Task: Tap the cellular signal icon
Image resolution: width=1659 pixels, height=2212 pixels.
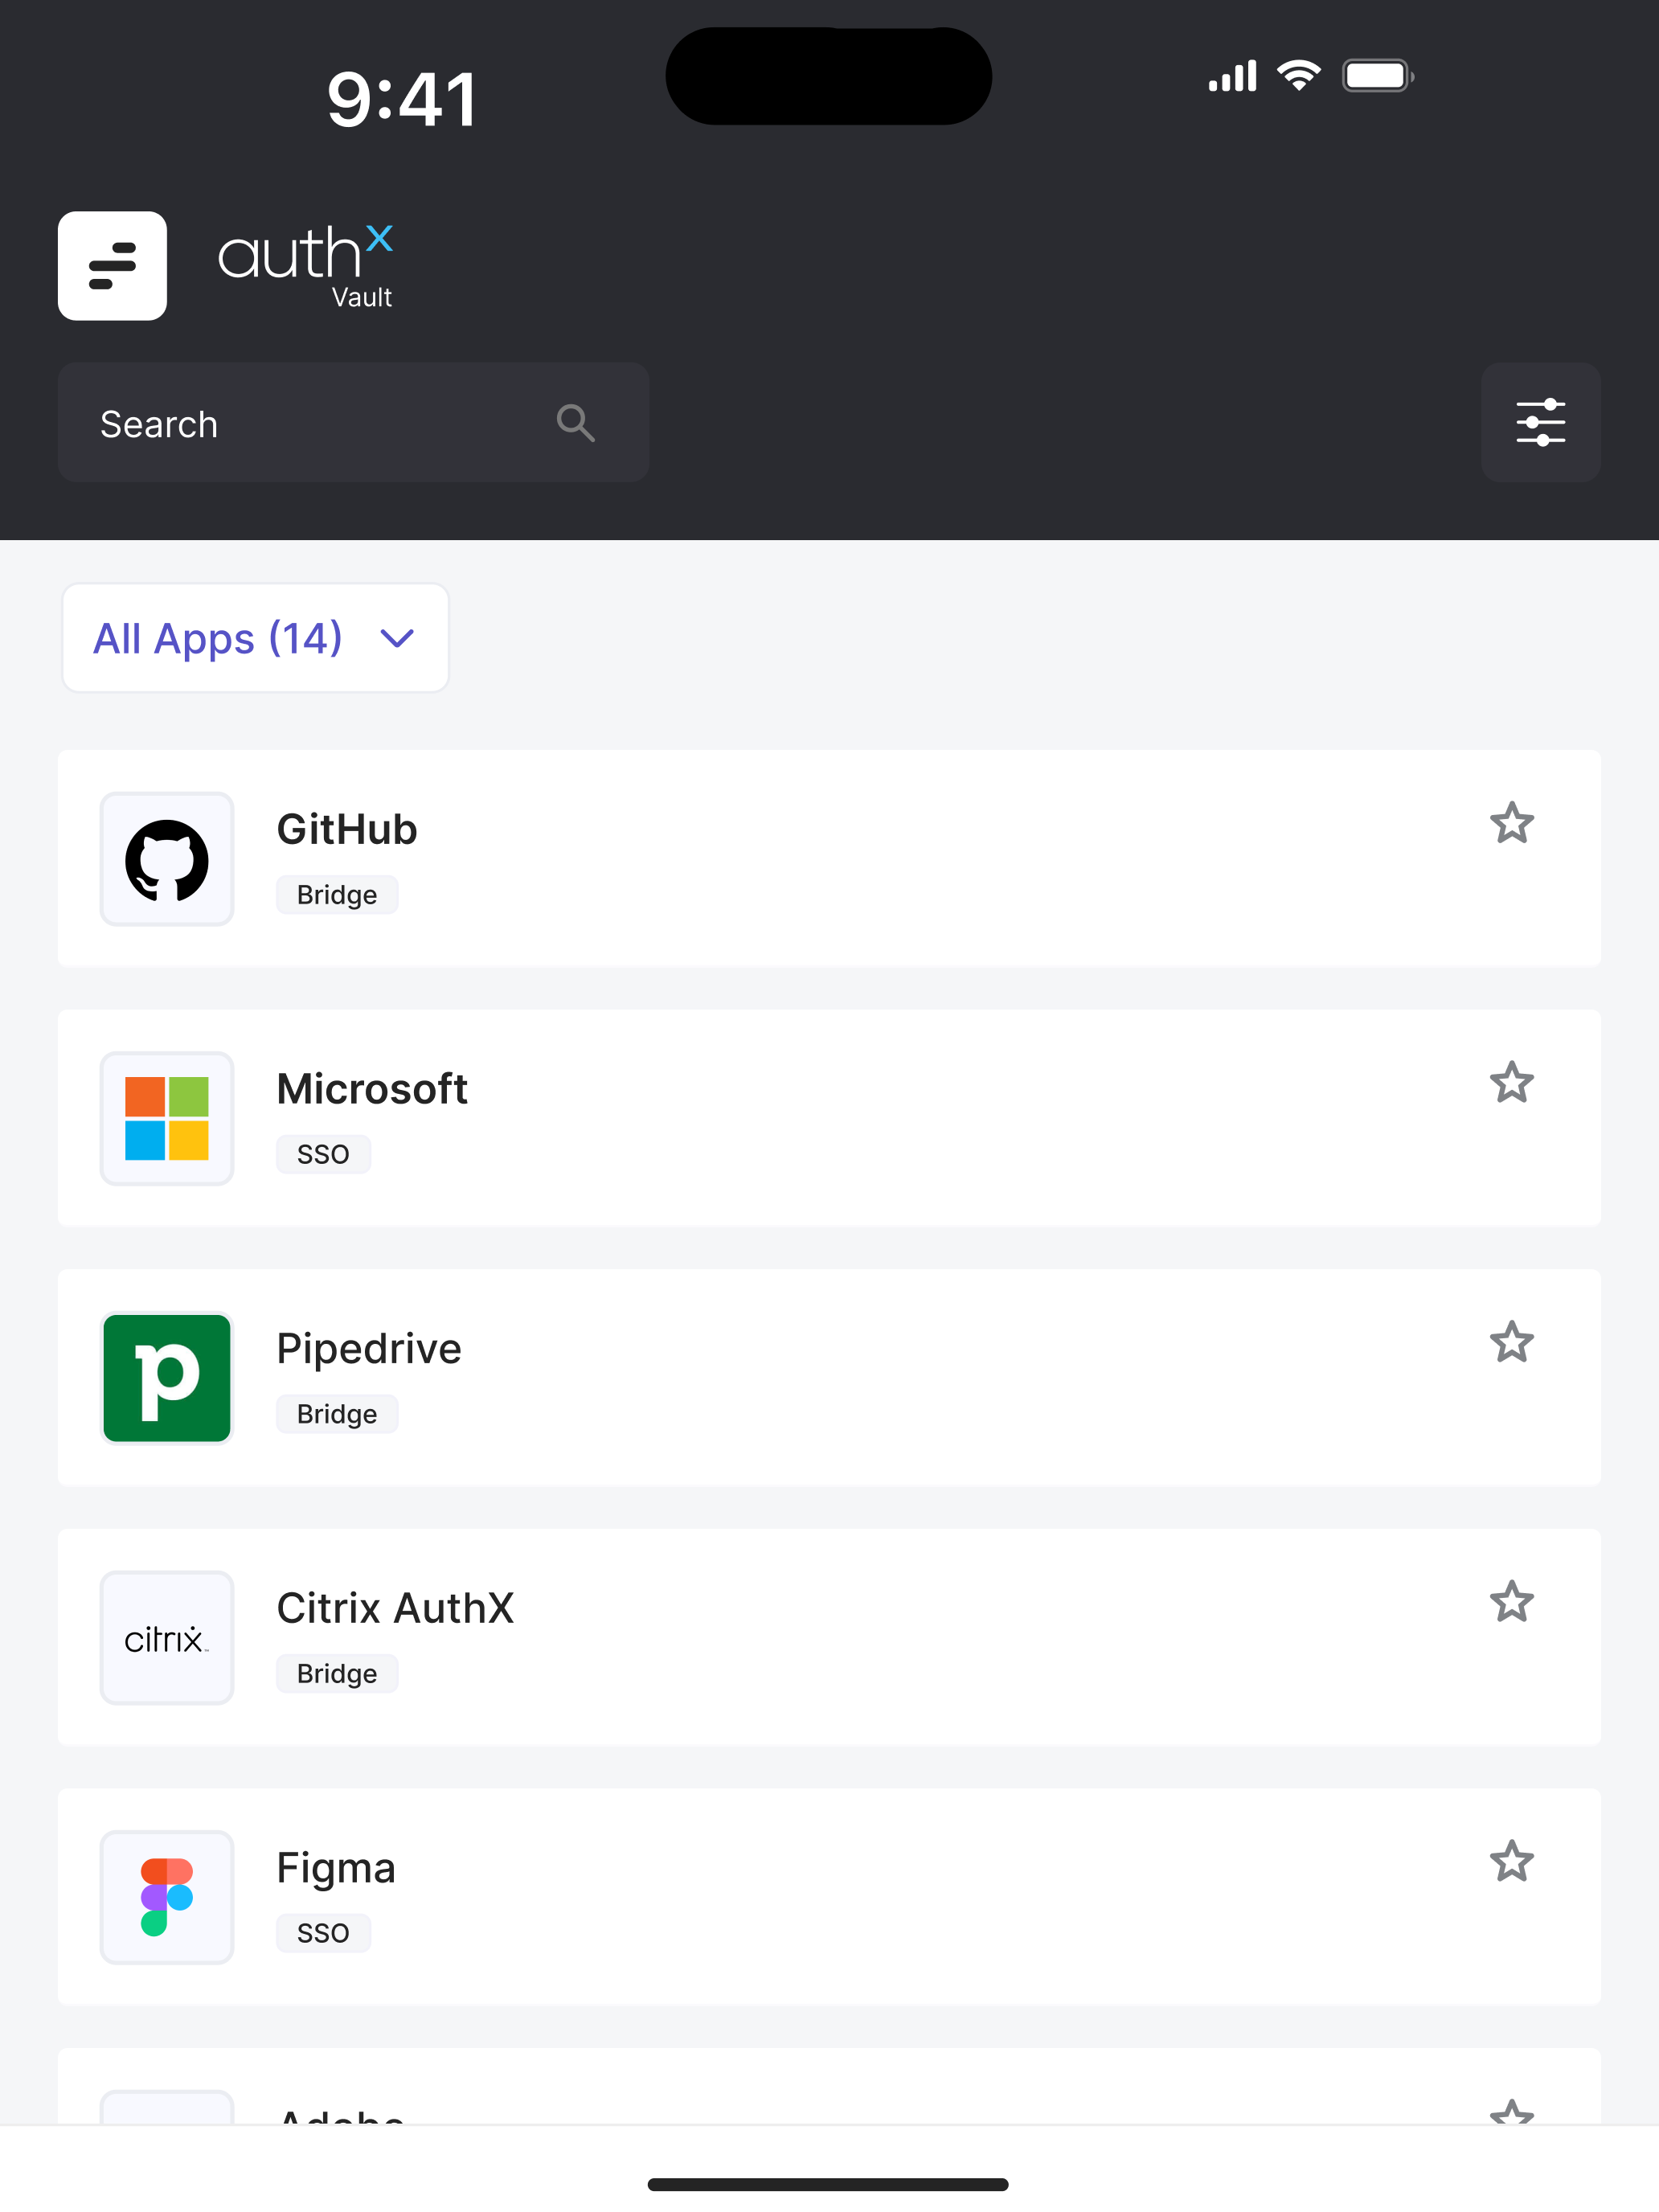Action: 1232,76
